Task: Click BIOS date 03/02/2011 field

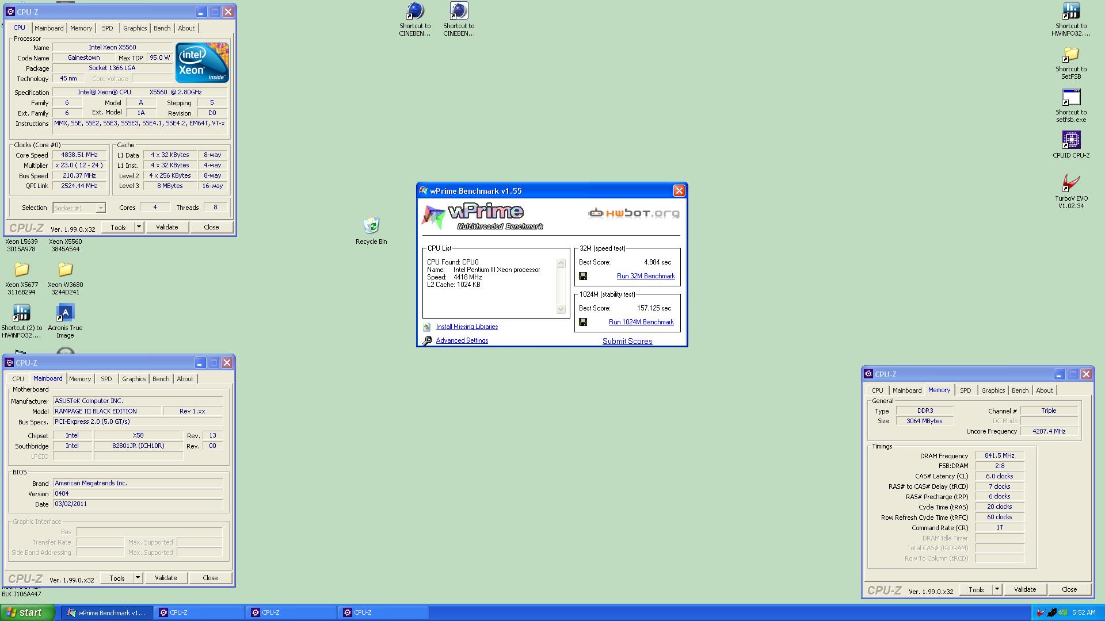Action: (x=138, y=504)
